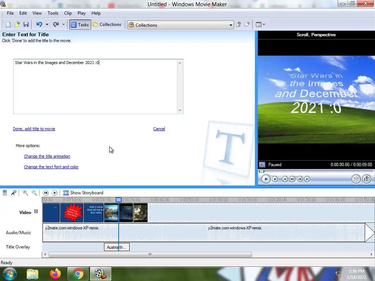Click the timeline playhead marker

point(119,200)
